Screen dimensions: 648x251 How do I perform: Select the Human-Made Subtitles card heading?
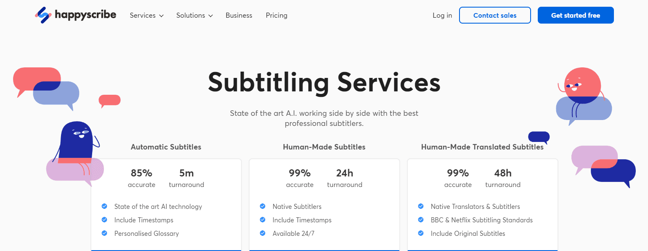[324, 147]
